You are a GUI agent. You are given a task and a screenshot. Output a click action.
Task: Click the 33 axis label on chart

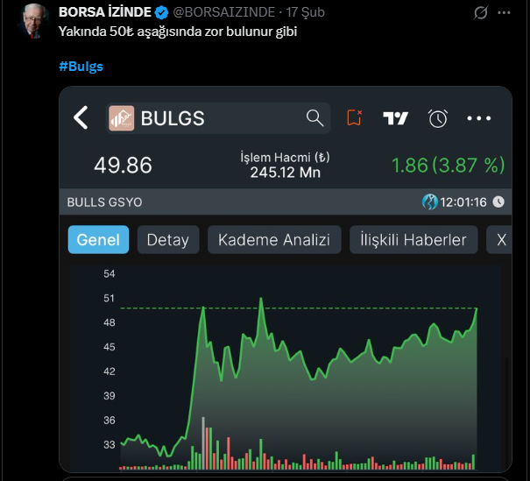click(x=110, y=444)
